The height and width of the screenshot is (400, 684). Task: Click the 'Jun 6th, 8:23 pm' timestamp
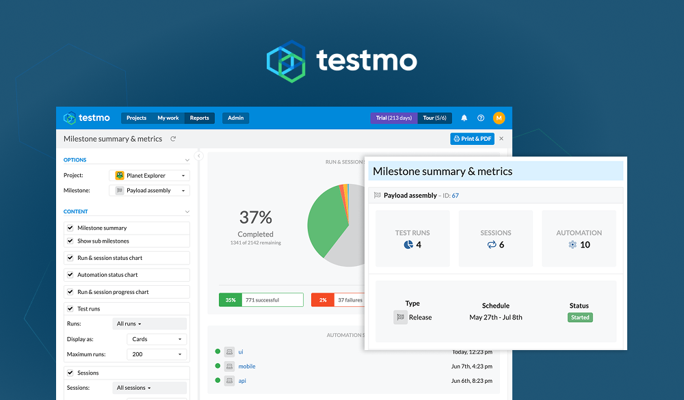point(471,381)
